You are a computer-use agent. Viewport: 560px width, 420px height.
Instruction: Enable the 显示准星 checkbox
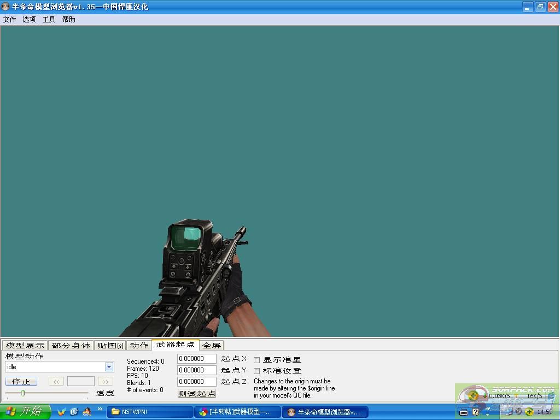click(257, 360)
